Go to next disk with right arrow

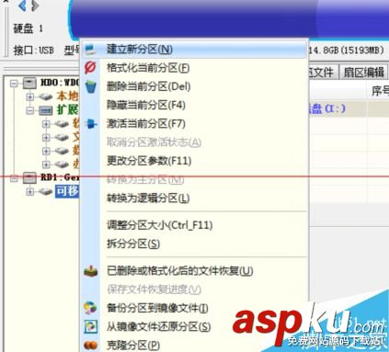[x=35, y=6]
